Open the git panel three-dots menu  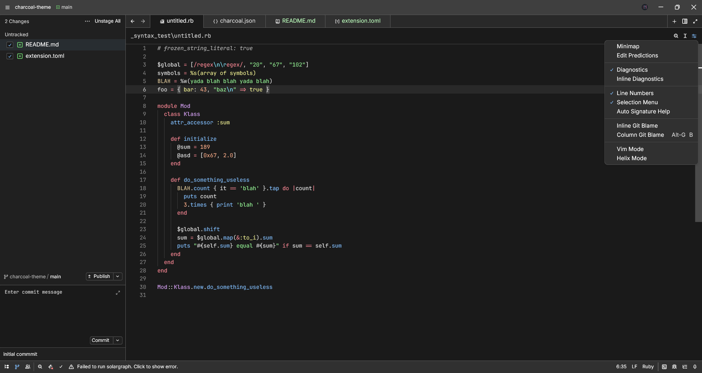[x=87, y=21]
